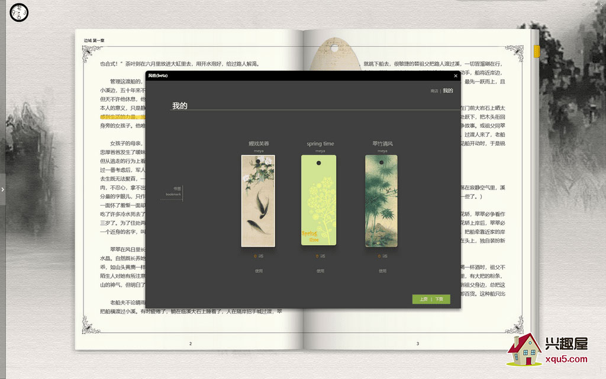Image resolution: width=606 pixels, height=379 pixels.
Task: Expand the left side panel arrow
Action: [3, 189]
